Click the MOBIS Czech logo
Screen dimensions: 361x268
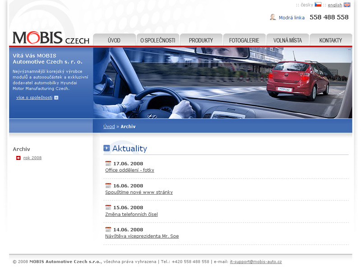[x=51, y=38]
